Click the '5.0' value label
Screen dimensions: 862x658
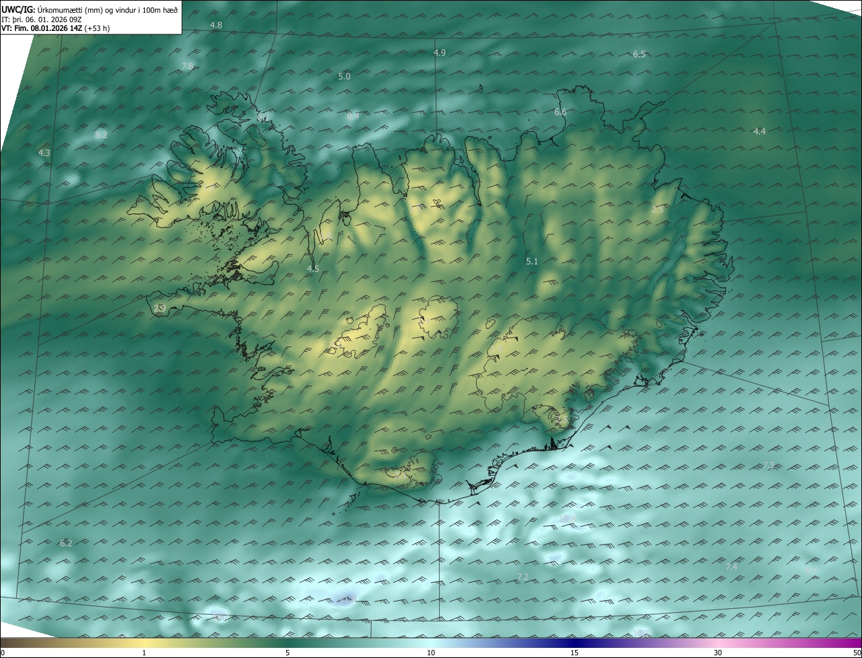(x=344, y=77)
